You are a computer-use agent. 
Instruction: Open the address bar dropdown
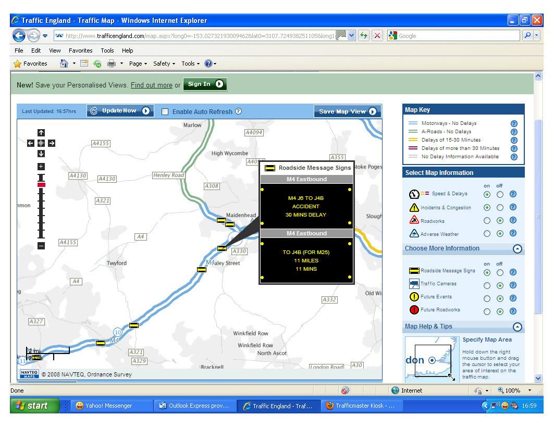[351, 35]
